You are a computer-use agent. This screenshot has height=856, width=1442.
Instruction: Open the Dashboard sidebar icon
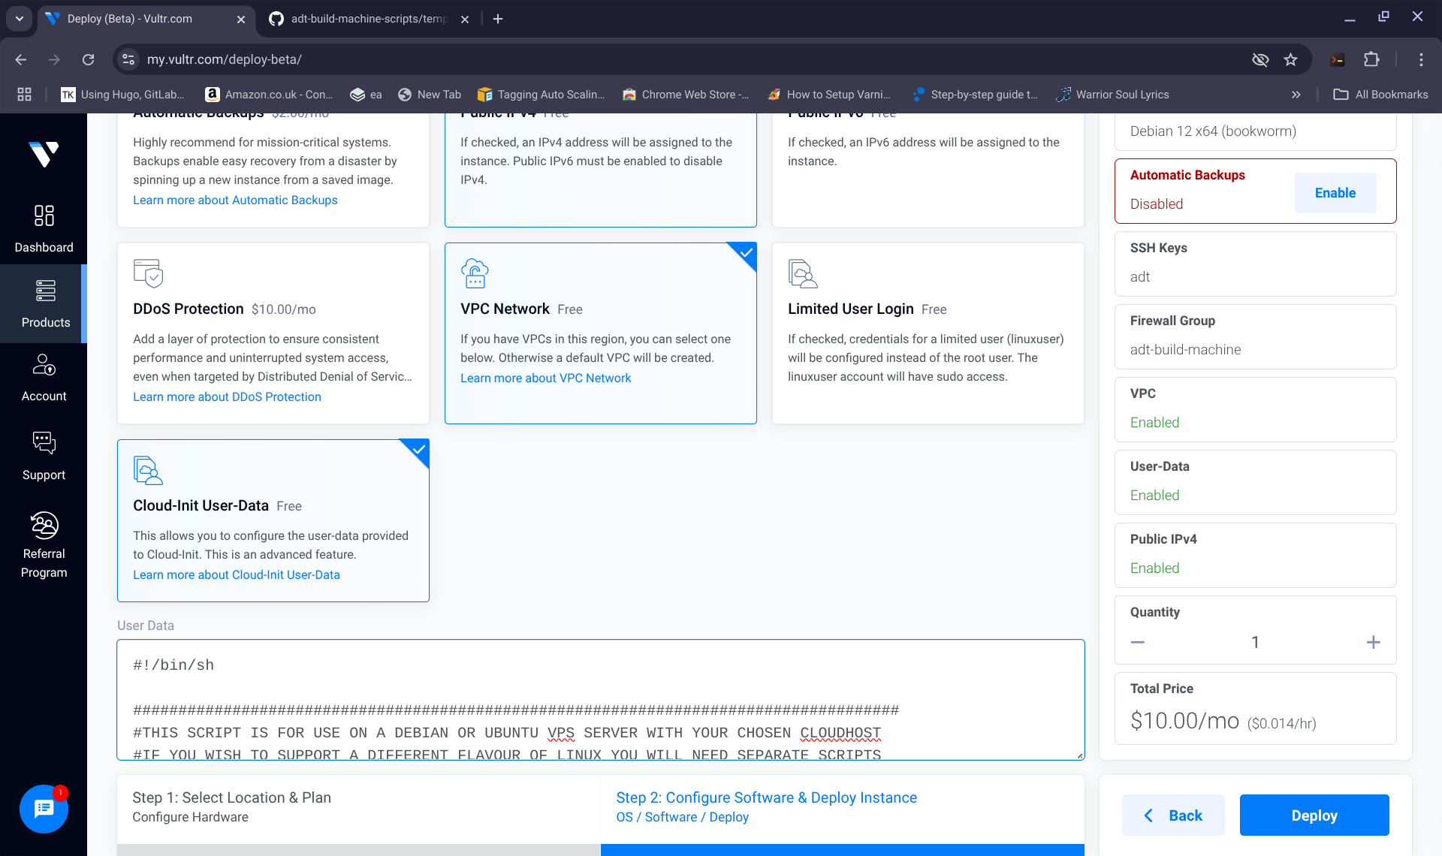click(x=44, y=216)
